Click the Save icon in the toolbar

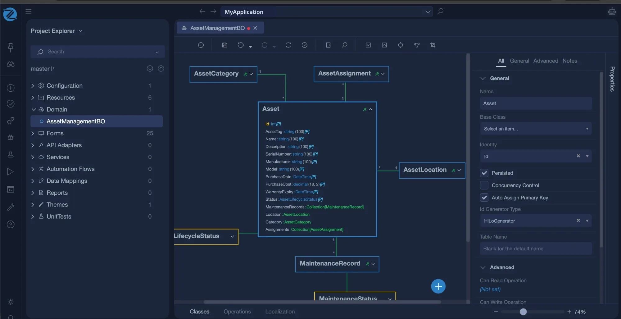coord(224,45)
